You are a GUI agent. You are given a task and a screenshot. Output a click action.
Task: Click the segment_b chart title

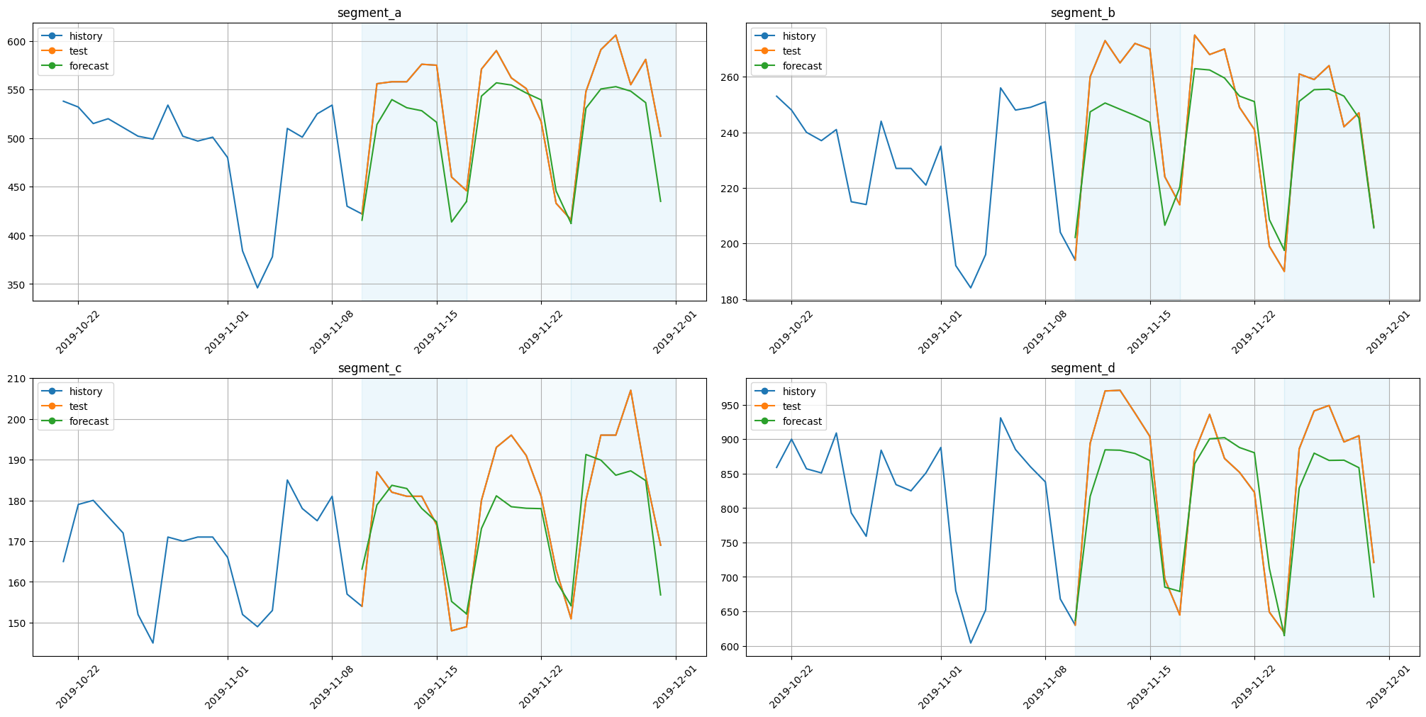pos(1083,13)
